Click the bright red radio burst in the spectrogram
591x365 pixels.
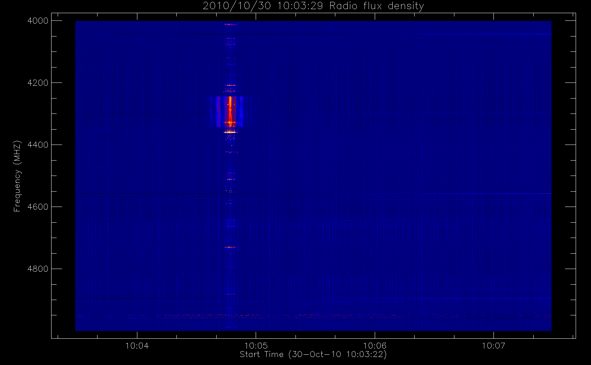tap(230, 111)
